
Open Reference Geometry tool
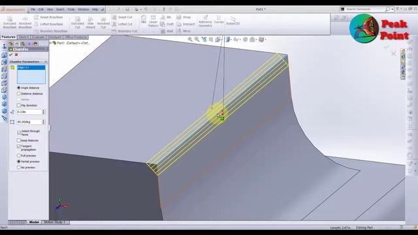coord(205,21)
